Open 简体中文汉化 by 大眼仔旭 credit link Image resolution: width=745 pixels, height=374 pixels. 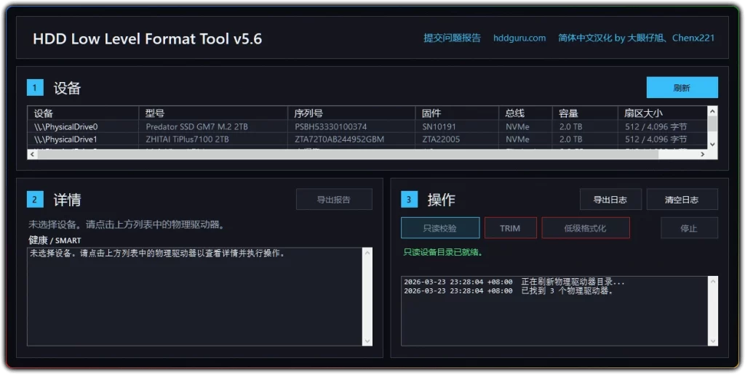(636, 38)
